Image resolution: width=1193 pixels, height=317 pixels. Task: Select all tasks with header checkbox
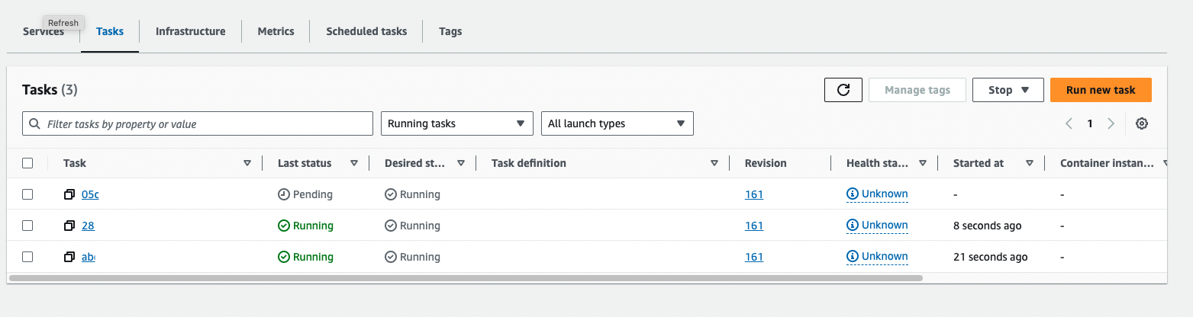point(27,163)
